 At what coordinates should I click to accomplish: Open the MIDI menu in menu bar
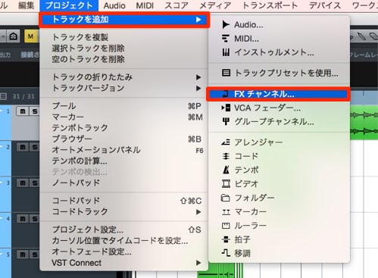click(145, 5)
